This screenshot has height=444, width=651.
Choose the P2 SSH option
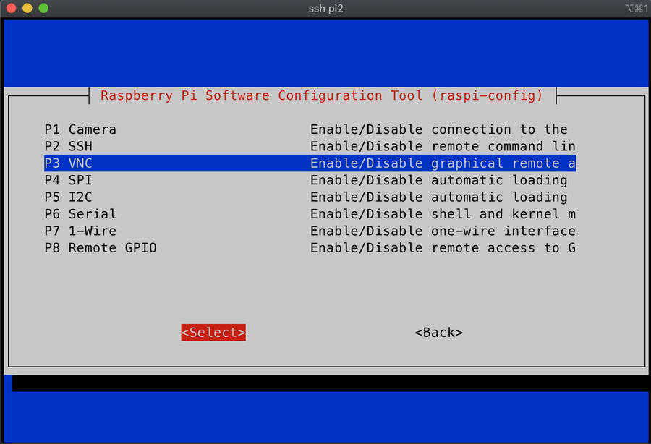coord(310,147)
